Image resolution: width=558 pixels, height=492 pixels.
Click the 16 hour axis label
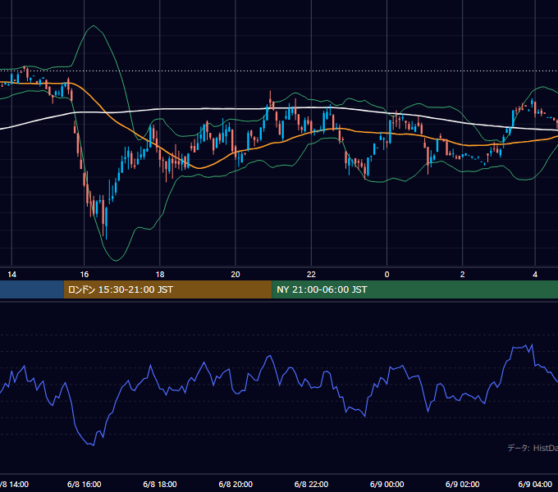[x=85, y=275]
